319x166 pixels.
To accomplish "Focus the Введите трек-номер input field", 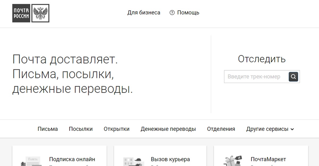I will tap(256, 77).
